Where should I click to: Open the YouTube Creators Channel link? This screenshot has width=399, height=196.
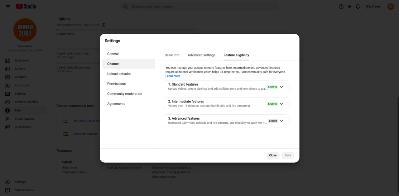[x=124, y=168]
